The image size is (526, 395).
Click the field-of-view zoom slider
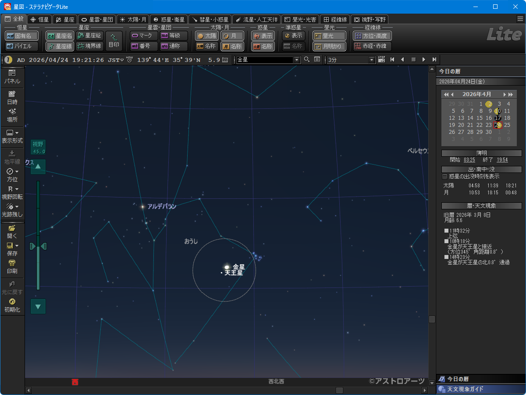(38, 246)
